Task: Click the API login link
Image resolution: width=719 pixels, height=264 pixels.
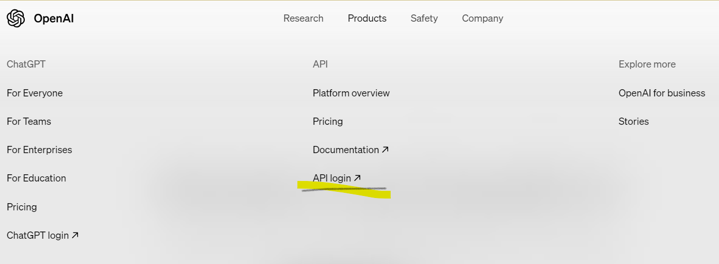Action: [336, 178]
